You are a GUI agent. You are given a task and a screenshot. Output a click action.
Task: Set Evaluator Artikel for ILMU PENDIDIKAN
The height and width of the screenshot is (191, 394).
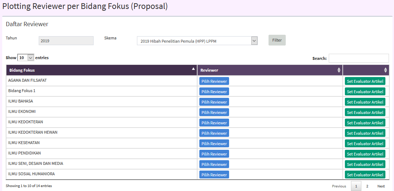365,154
